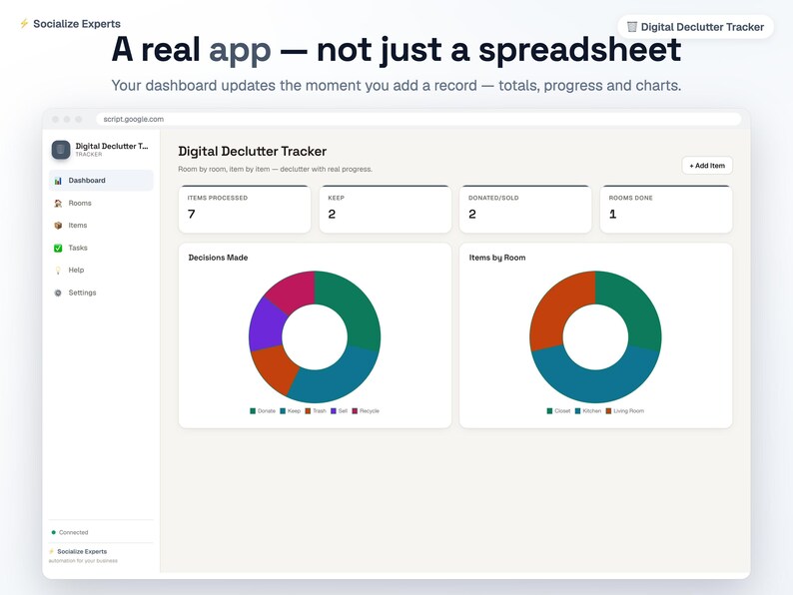Click the 'automation for your business' tagline
793x595 pixels.
[x=83, y=561]
